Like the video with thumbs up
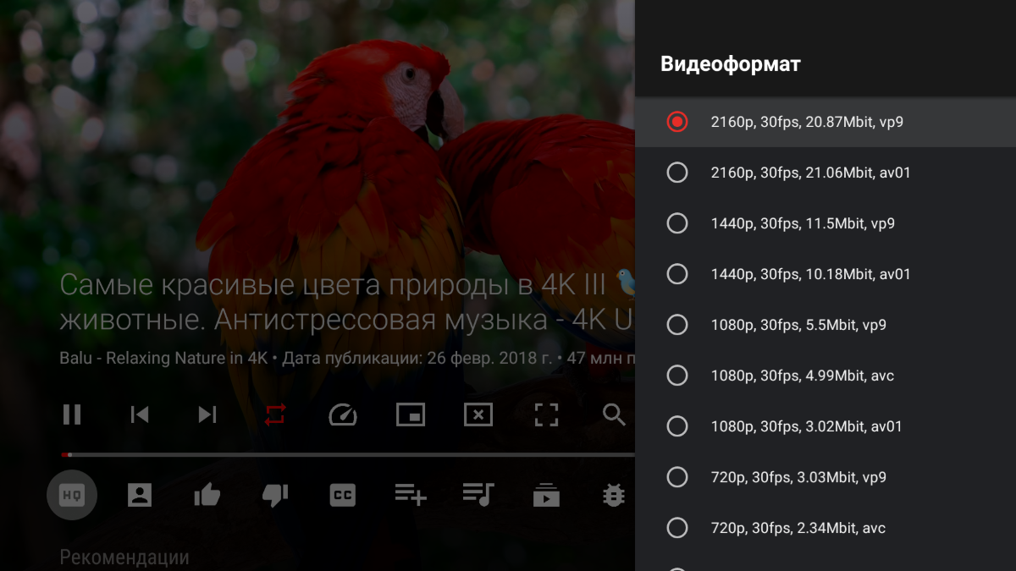The image size is (1016, 571). tap(207, 495)
